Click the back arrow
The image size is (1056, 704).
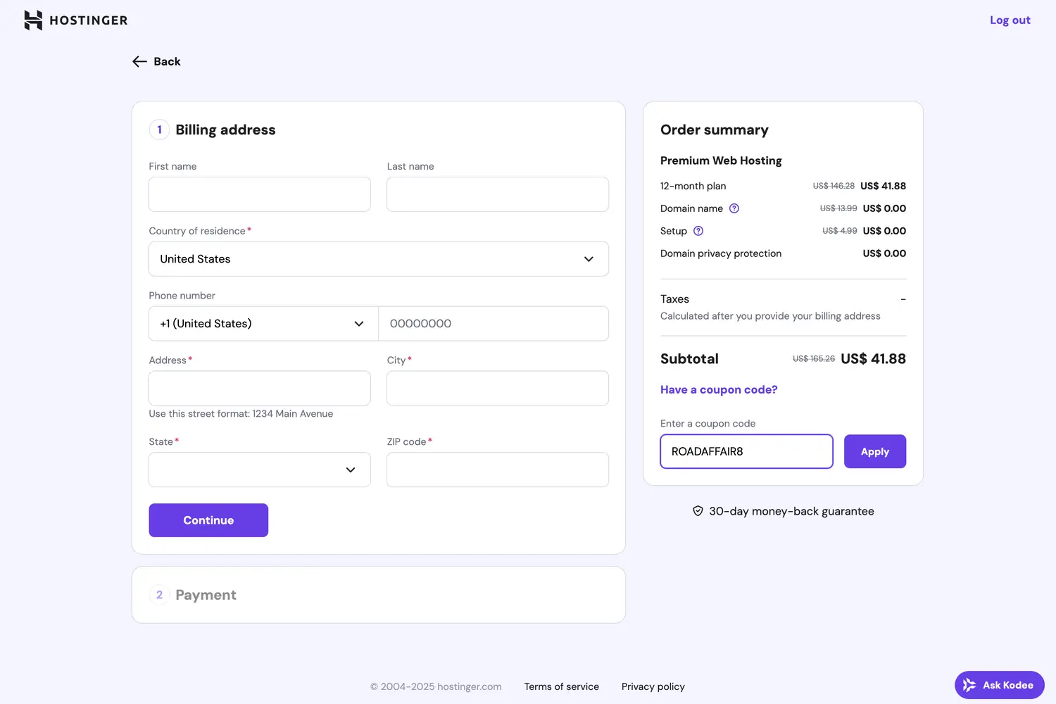[139, 61]
